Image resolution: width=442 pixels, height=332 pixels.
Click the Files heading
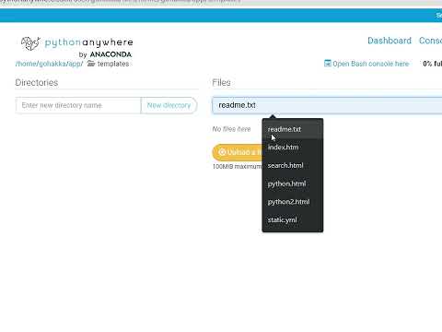click(x=221, y=82)
